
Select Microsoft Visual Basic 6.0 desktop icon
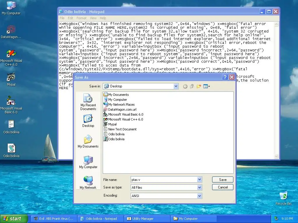pyautogui.click(x=11, y=105)
